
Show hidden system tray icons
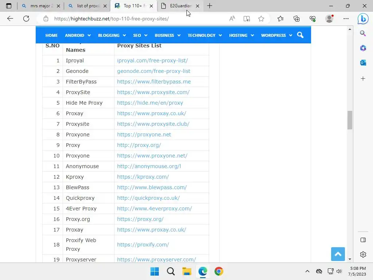click(x=307, y=271)
